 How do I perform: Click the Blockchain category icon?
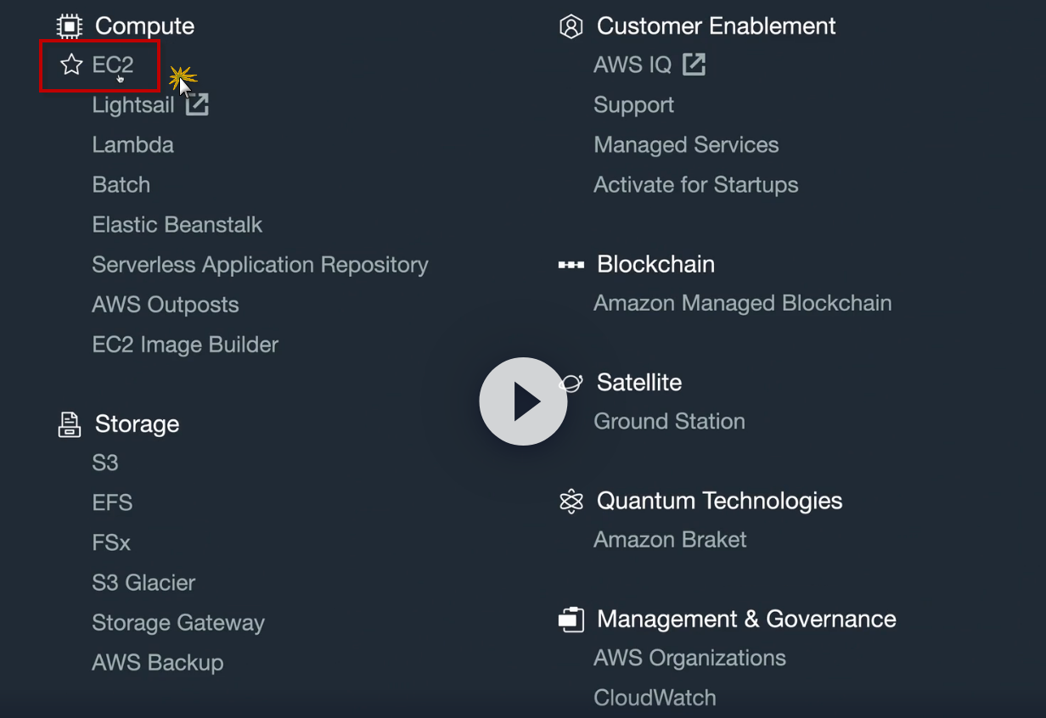[571, 265]
